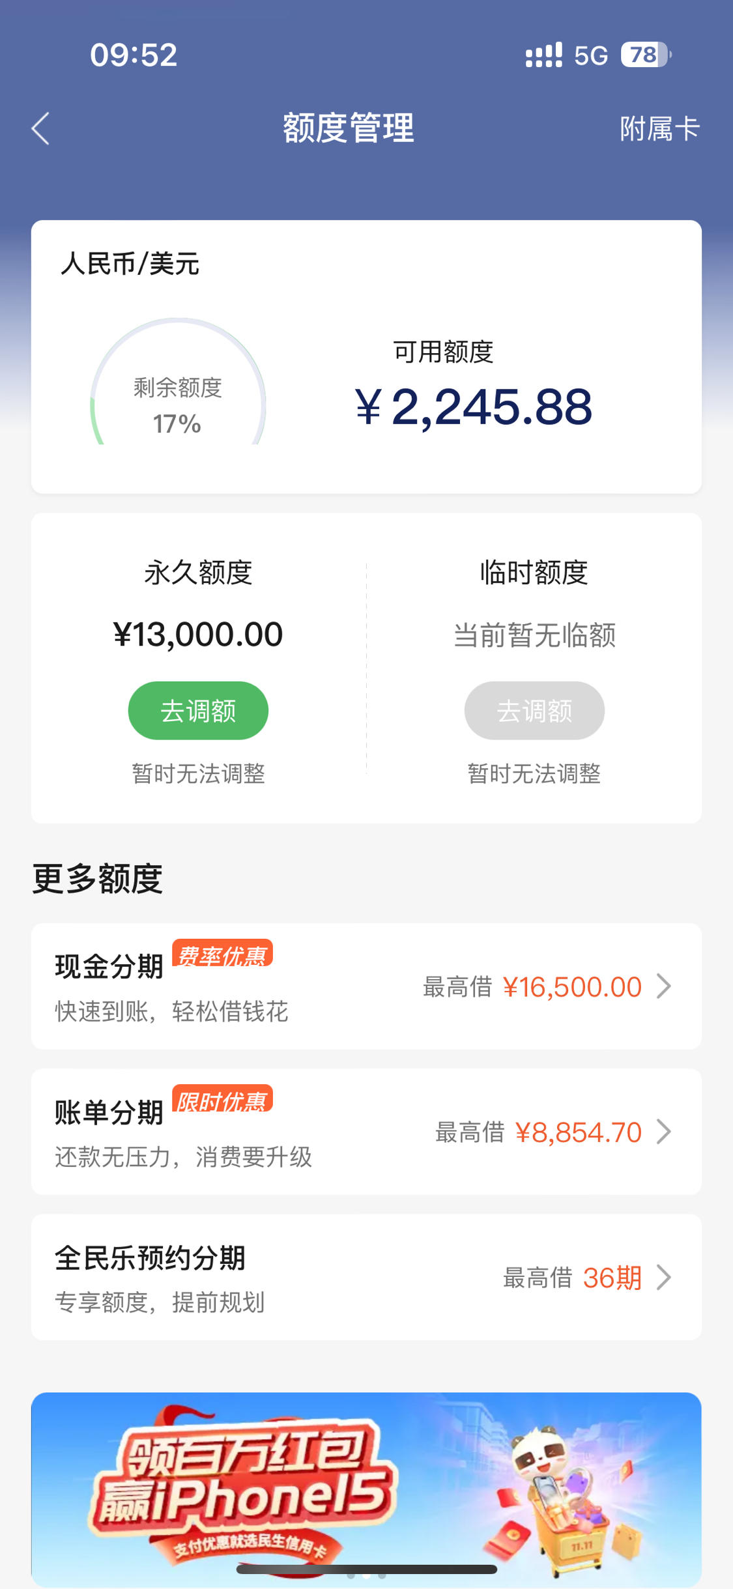Open the 附属卡 link
Screen dimensions: 733x1589
coord(659,128)
